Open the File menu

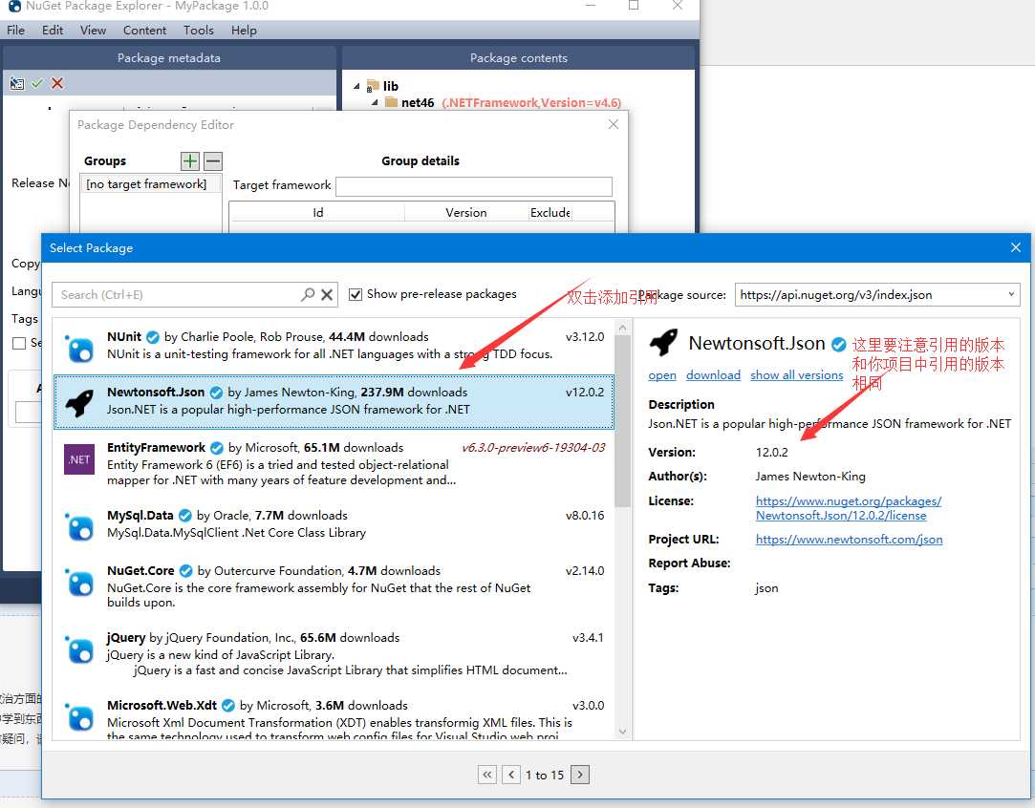[16, 31]
